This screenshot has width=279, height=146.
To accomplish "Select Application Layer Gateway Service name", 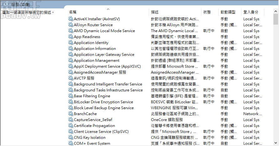I will (104, 55).
